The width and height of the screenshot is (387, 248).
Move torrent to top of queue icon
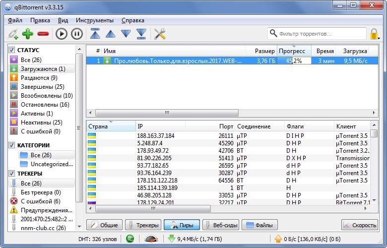pyautogui.click(x=95, y=34)
